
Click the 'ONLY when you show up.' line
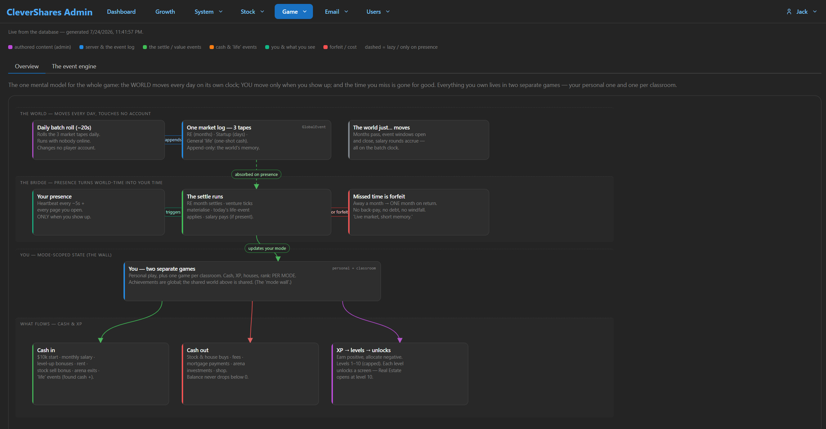[64, 217]
